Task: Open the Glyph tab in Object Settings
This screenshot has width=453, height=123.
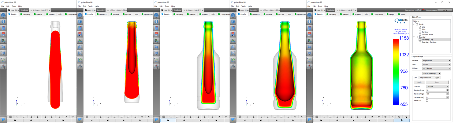Action: coord(437,78)
